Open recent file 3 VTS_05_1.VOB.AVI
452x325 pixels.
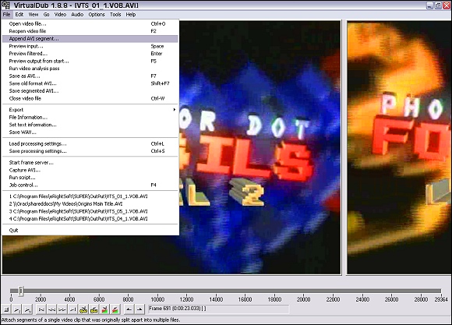(90, 211)
